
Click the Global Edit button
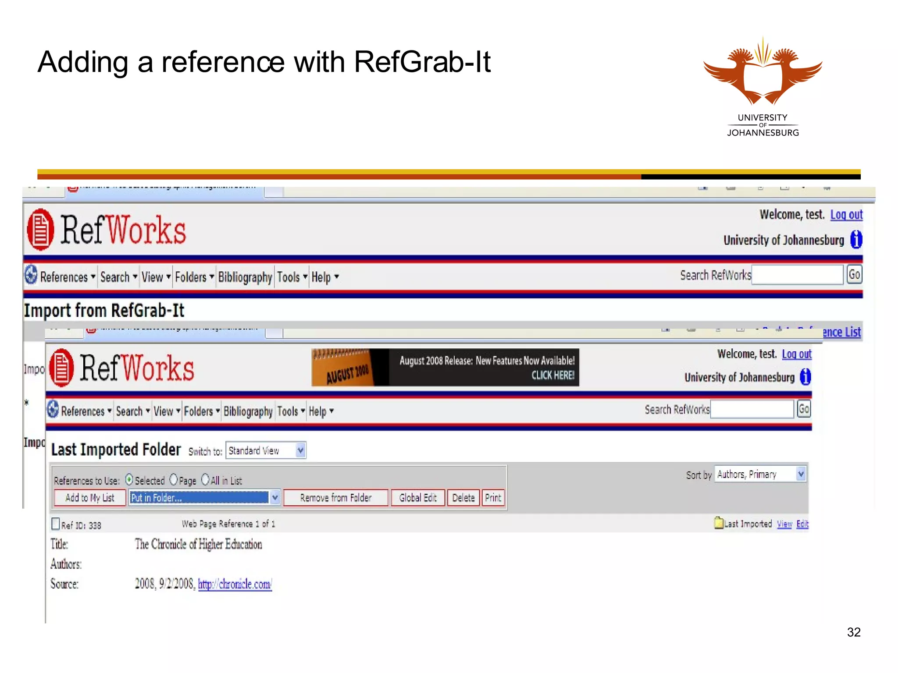(418, 498)
